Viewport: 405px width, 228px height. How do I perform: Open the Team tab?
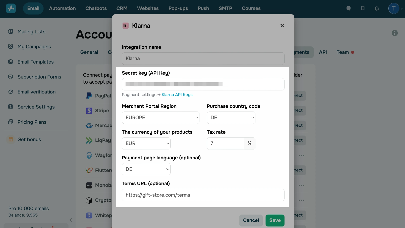coord(342,52)
